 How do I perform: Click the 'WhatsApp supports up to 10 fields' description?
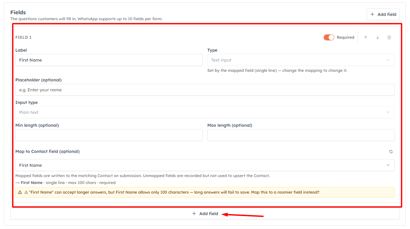pyautogui.click(x=86, y=19)
